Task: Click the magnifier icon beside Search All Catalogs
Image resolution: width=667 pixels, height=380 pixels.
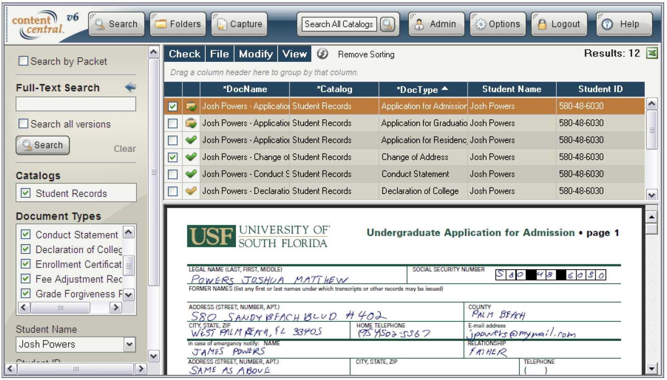Action: (x=387, y=24)
